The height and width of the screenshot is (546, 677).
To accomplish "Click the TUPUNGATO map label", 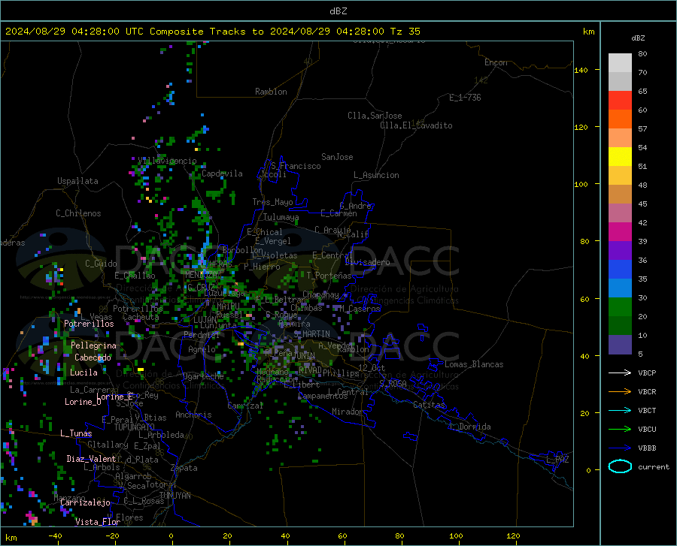I will point(135,427).
